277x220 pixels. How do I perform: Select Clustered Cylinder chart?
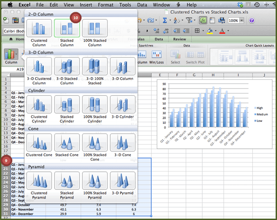coord(39,105)
